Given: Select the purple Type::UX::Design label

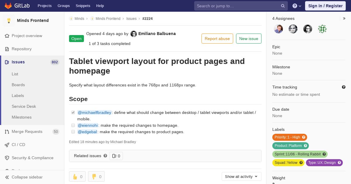Looking at the screenshot, I should click(x=324, y=163).
